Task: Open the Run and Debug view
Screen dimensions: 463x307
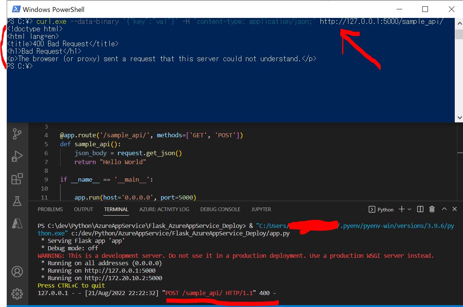Action: tap(17, 156)
